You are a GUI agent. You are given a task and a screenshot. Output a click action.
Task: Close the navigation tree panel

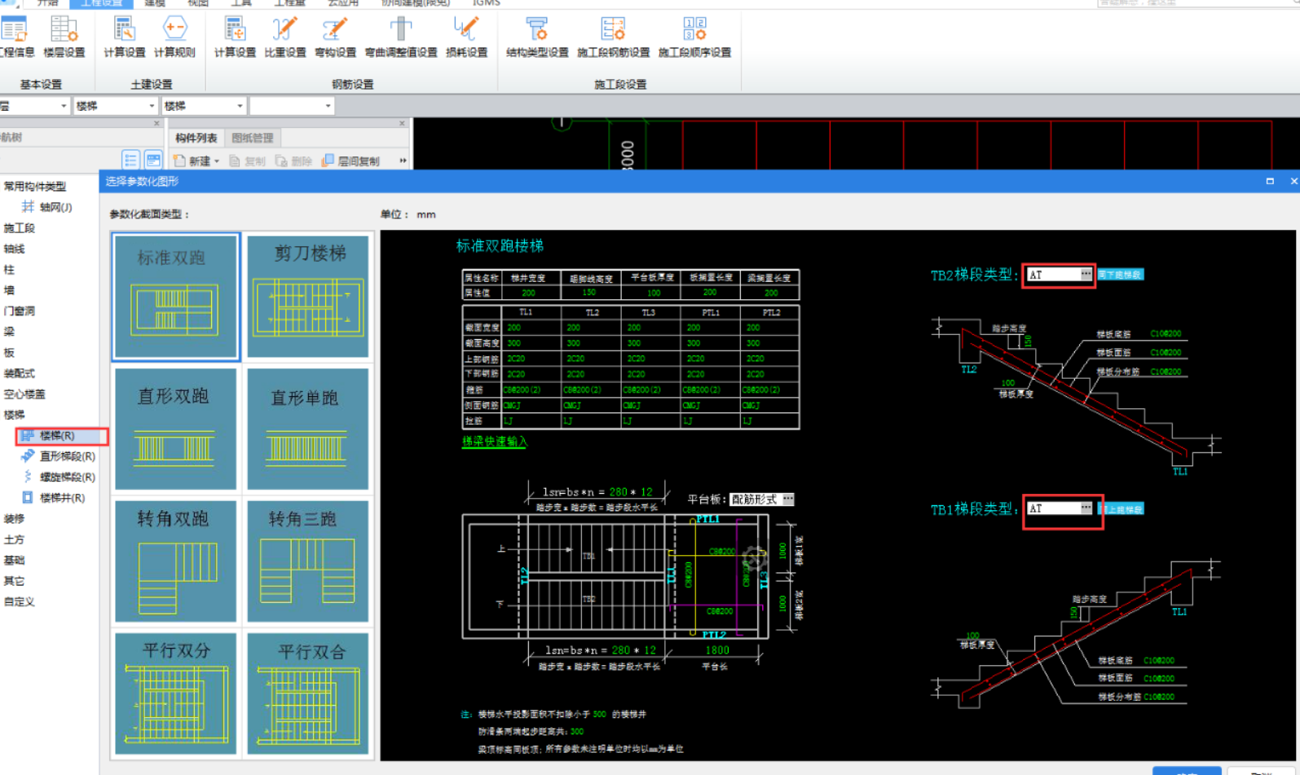(x=157, y=123)
